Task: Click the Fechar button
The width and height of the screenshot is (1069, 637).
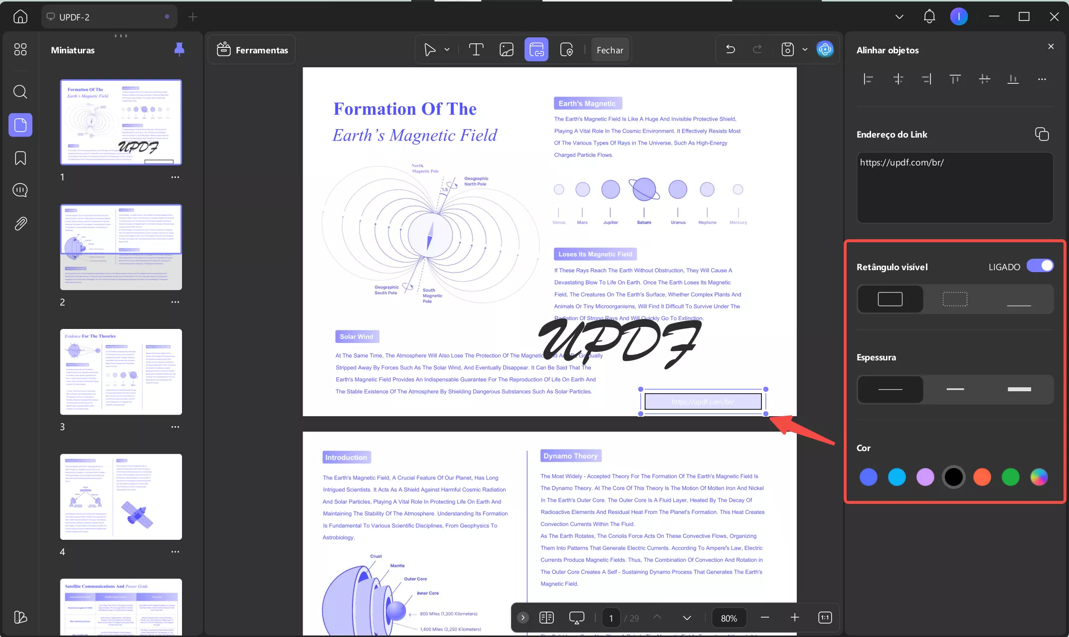Action: click(x=609, y=50)
